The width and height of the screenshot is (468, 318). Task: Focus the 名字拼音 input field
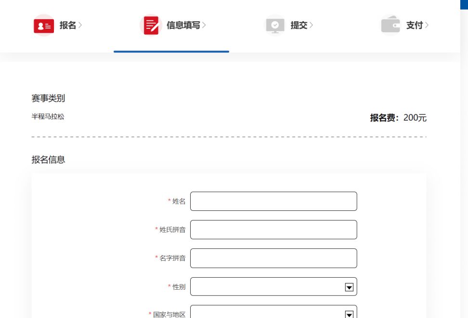(273, 258)
